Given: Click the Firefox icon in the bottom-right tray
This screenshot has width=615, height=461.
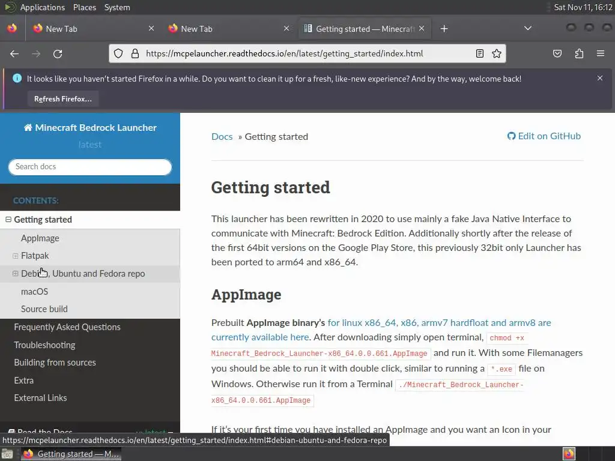Looking at the screenshot, I should tap(569, 454).
